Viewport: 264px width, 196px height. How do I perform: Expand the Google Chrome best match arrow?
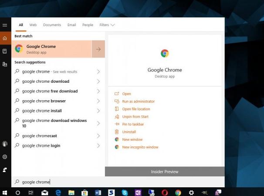[98, 49]
